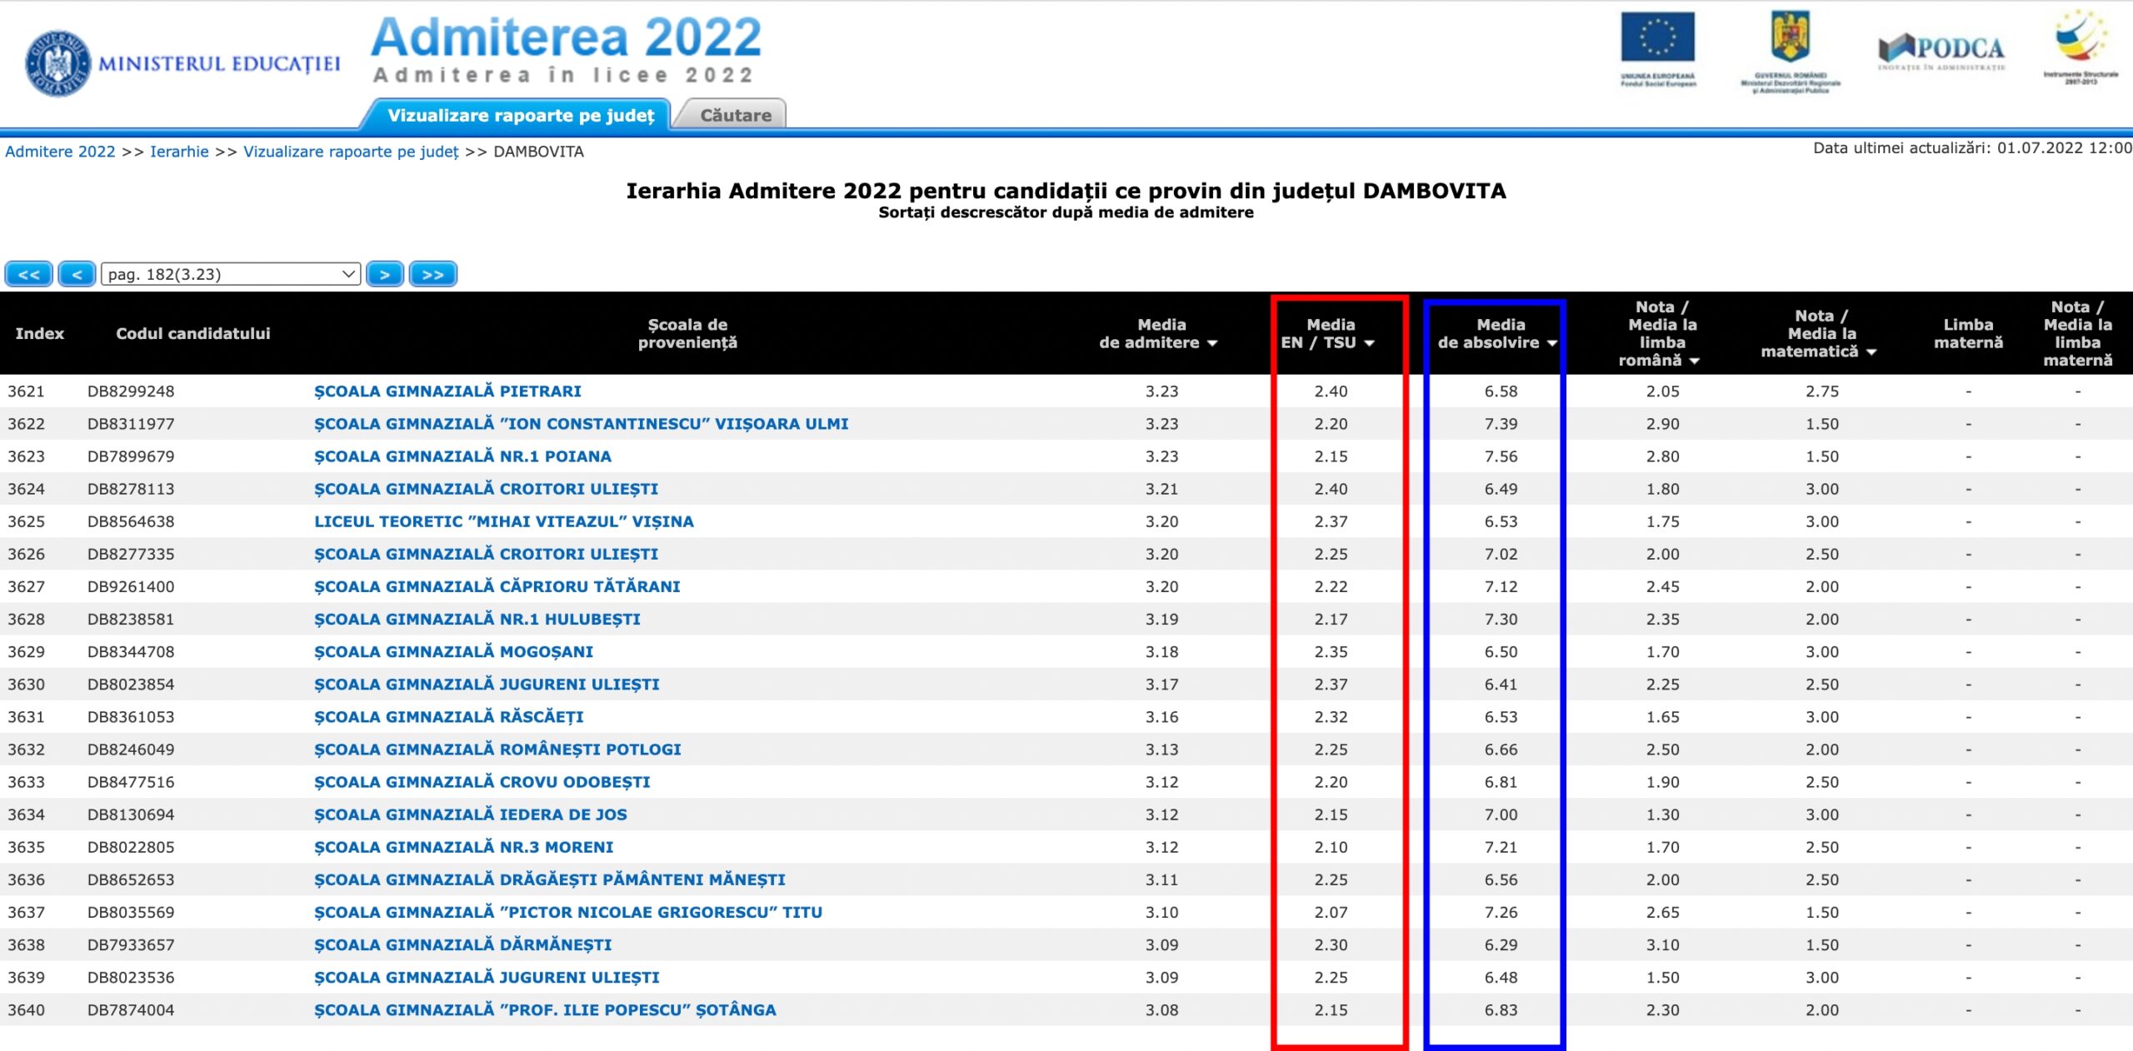Image resolution: width=2133 pixels, height=1051 pixels.
Task: Click Romanian grade 3.10 in row 3638
Action: (1662, 944)
